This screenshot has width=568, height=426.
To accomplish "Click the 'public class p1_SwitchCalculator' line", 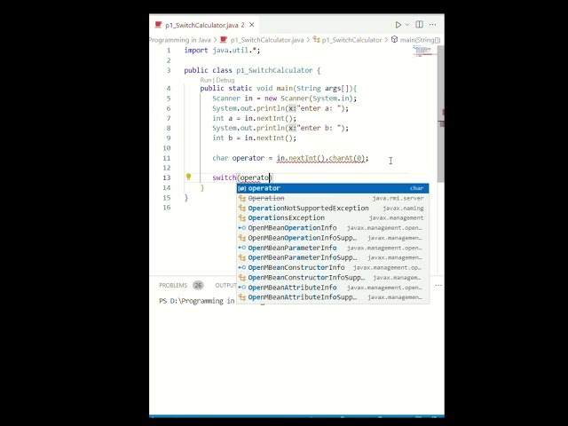I will [252, 70].
